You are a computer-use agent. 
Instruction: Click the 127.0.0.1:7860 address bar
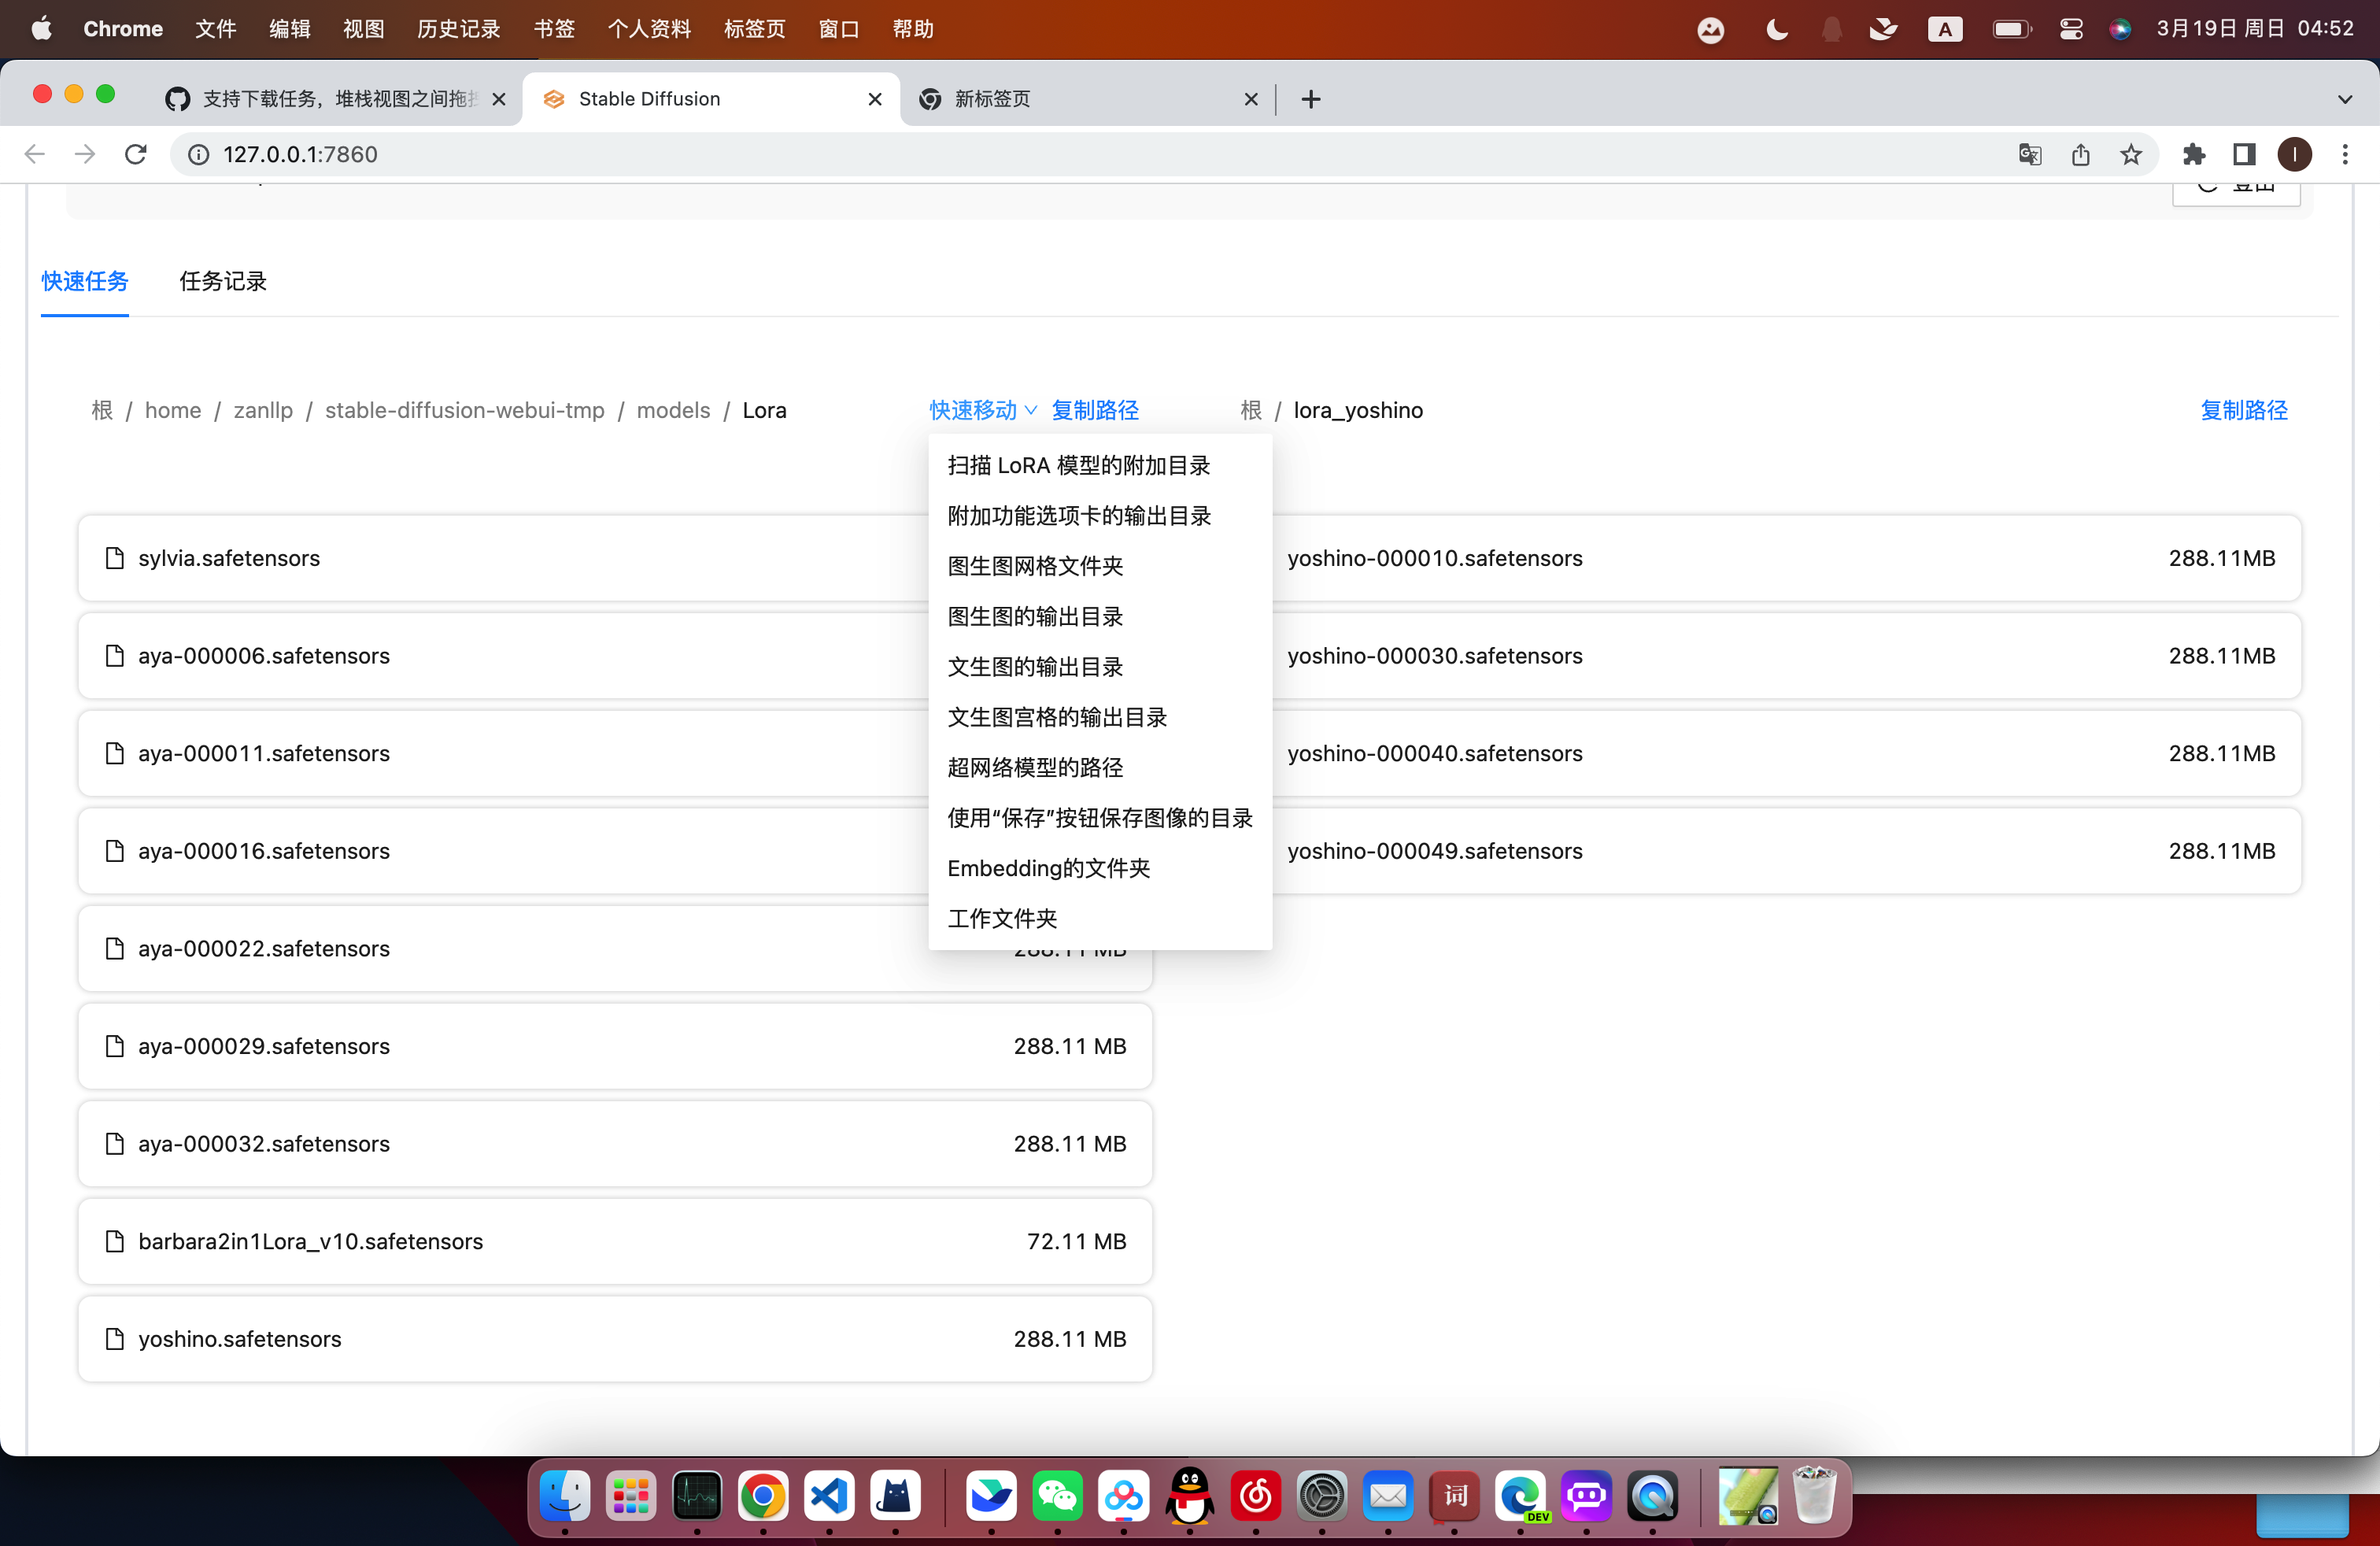(300, 154)
